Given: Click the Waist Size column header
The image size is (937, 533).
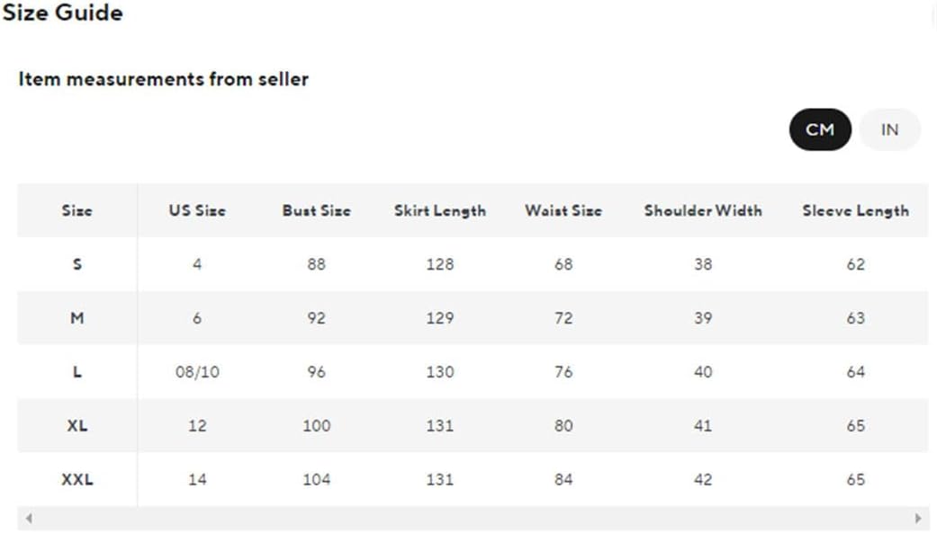Looking at the screenshot, I should click(563, 210).
